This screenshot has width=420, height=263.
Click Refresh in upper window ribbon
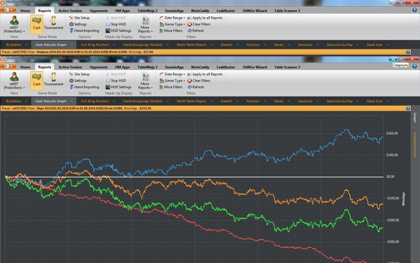click(196, 31)
